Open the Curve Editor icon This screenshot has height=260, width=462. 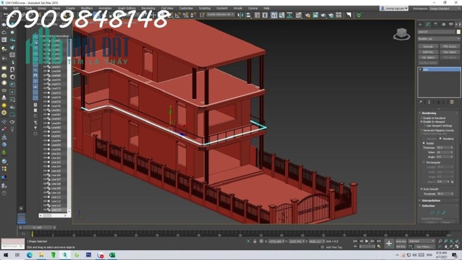coord(282,15)
